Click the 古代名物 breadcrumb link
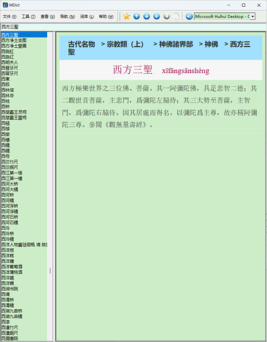This screenshot has width=267, height=342. click(81, 44)
